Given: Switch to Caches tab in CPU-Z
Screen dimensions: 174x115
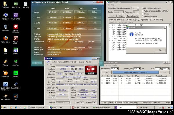Looking at the screenshot, I should 54,62.
